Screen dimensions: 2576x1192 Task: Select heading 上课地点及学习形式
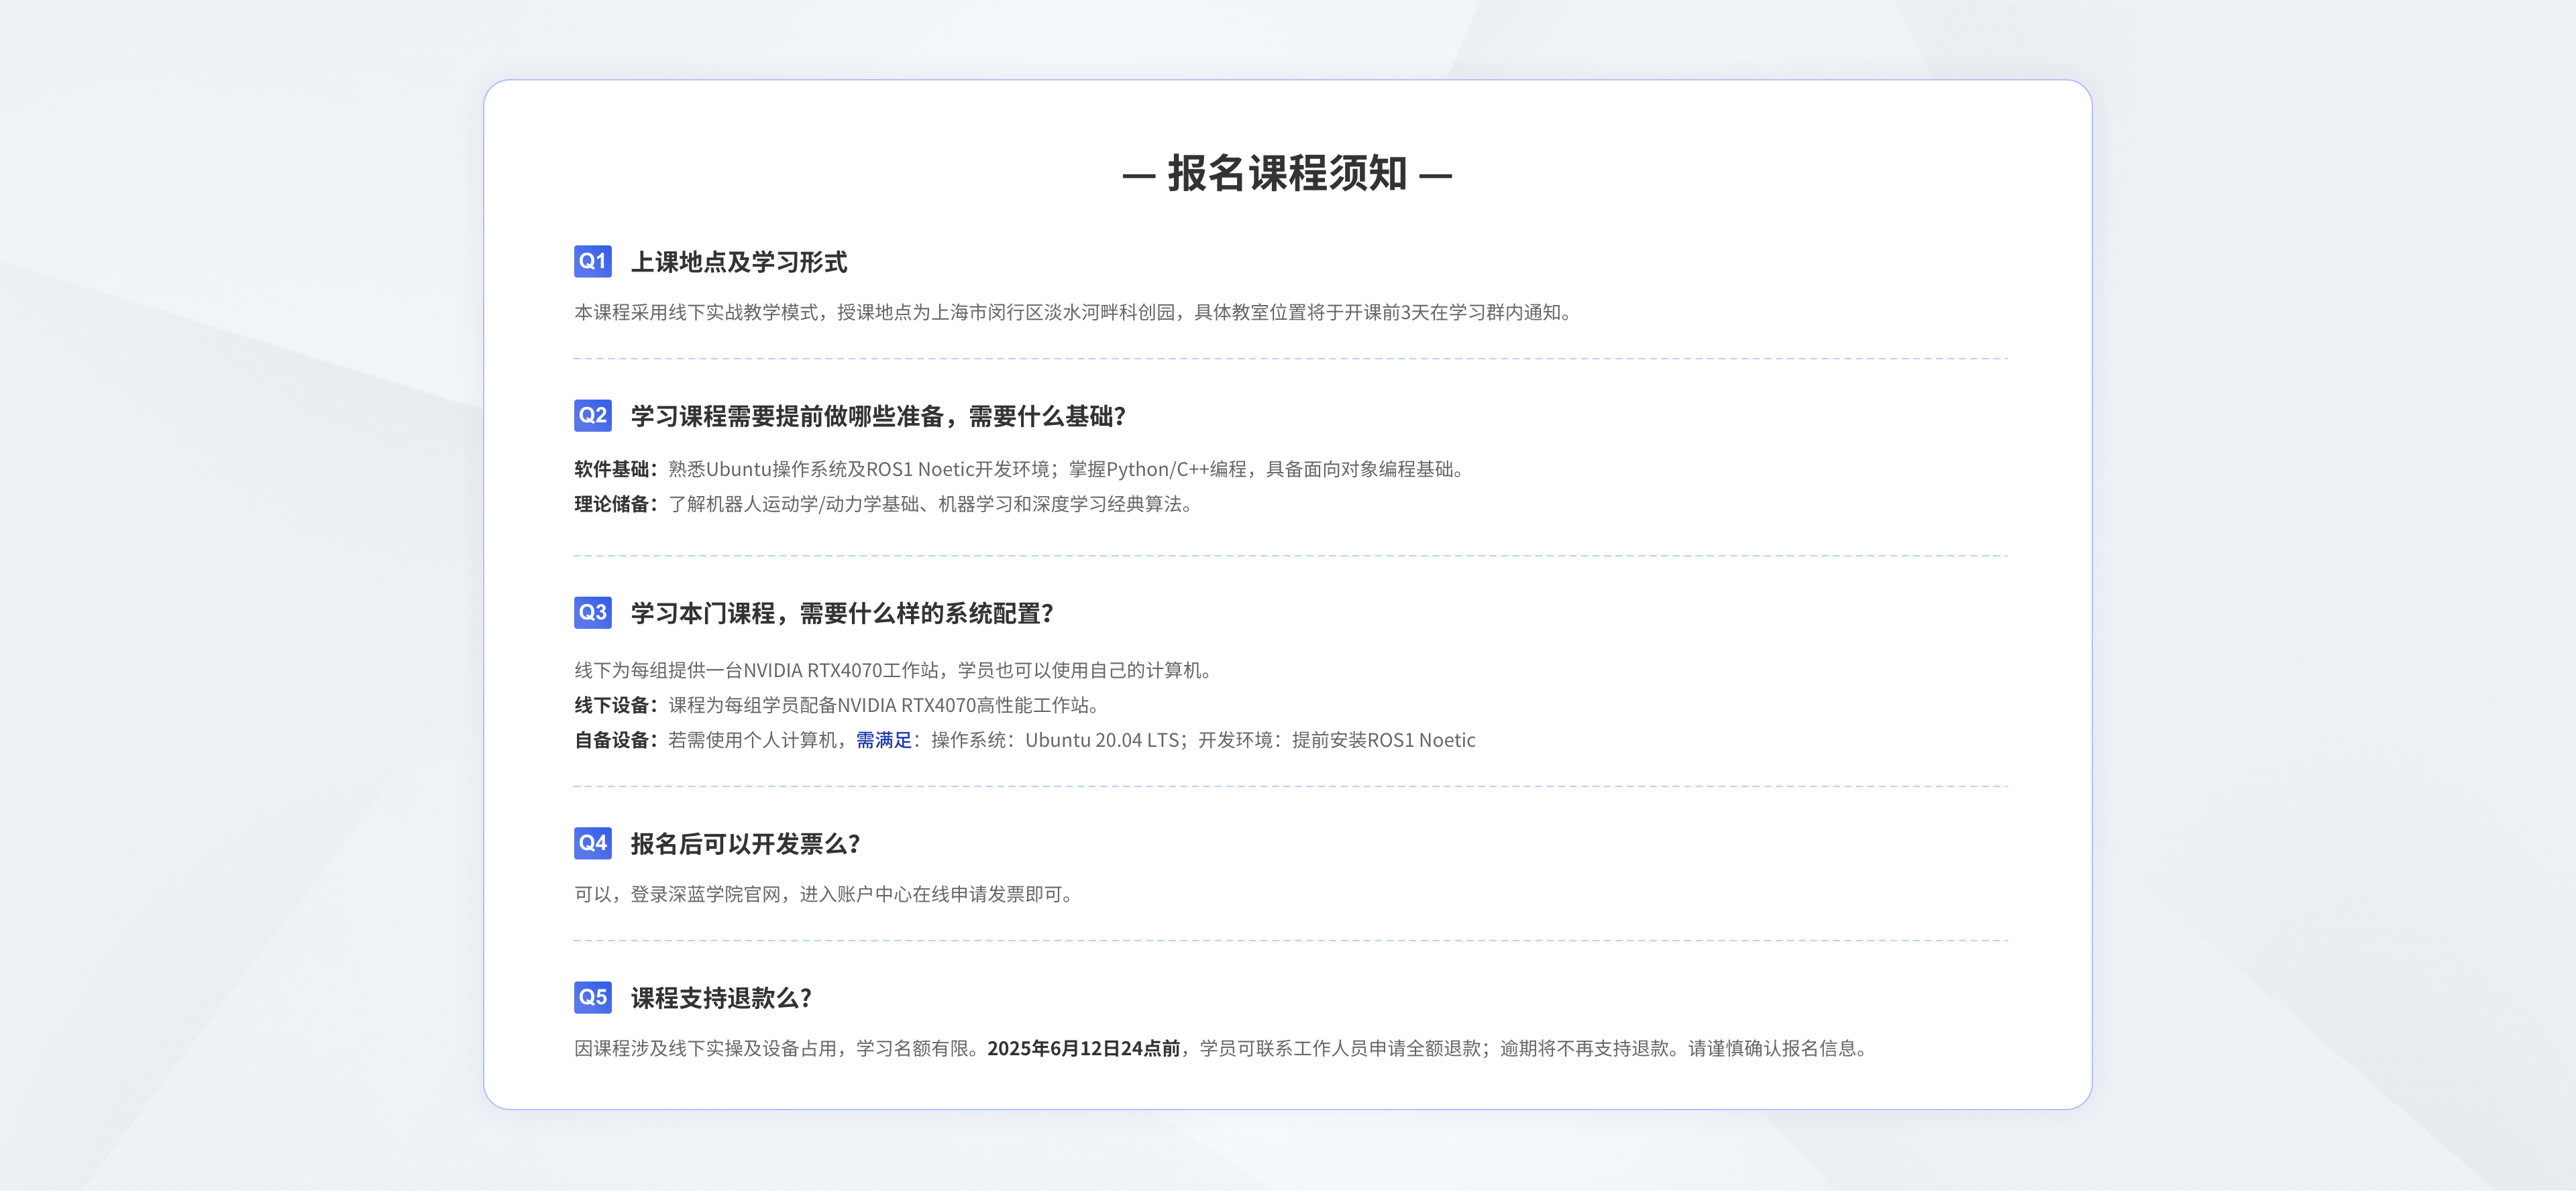coord(739,261)
